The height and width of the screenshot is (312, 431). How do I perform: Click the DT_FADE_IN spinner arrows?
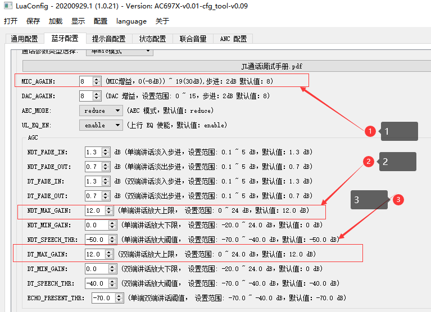[106, 181]
